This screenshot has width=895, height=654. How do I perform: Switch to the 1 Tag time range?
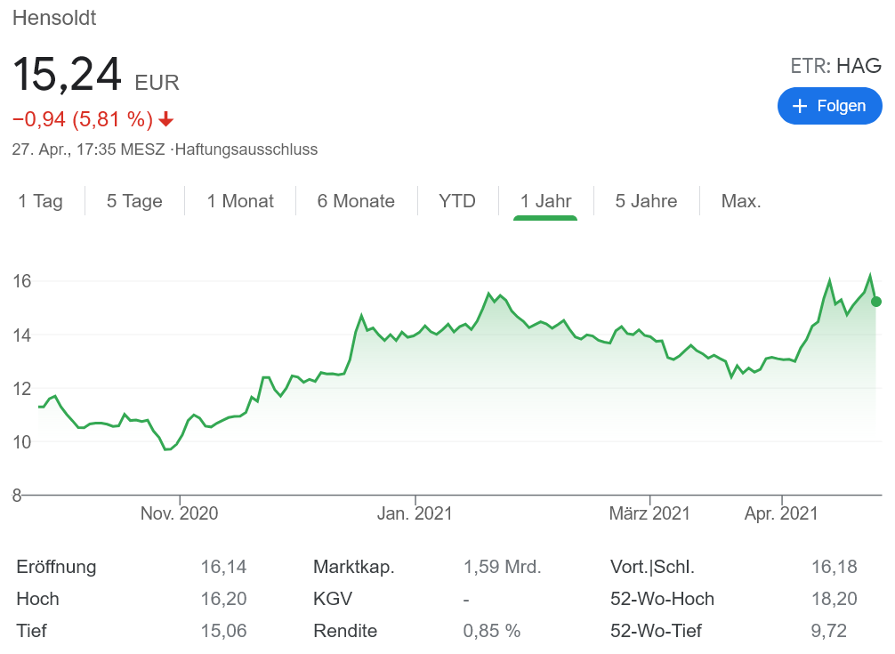coord(41,201)
